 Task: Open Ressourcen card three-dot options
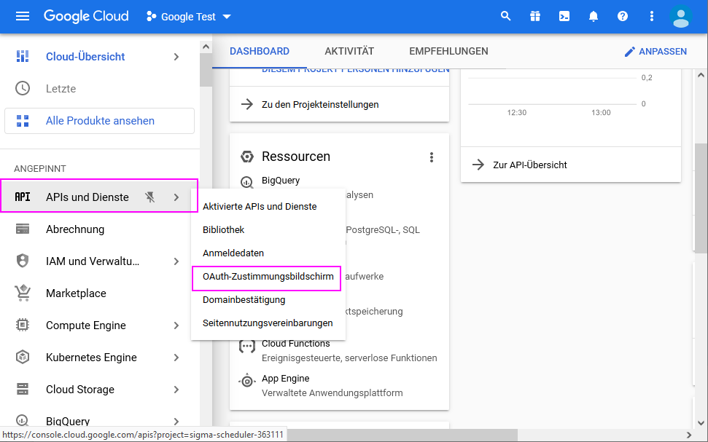point(432,157)
